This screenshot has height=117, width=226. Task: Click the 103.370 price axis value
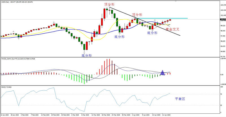click(223, 5)
